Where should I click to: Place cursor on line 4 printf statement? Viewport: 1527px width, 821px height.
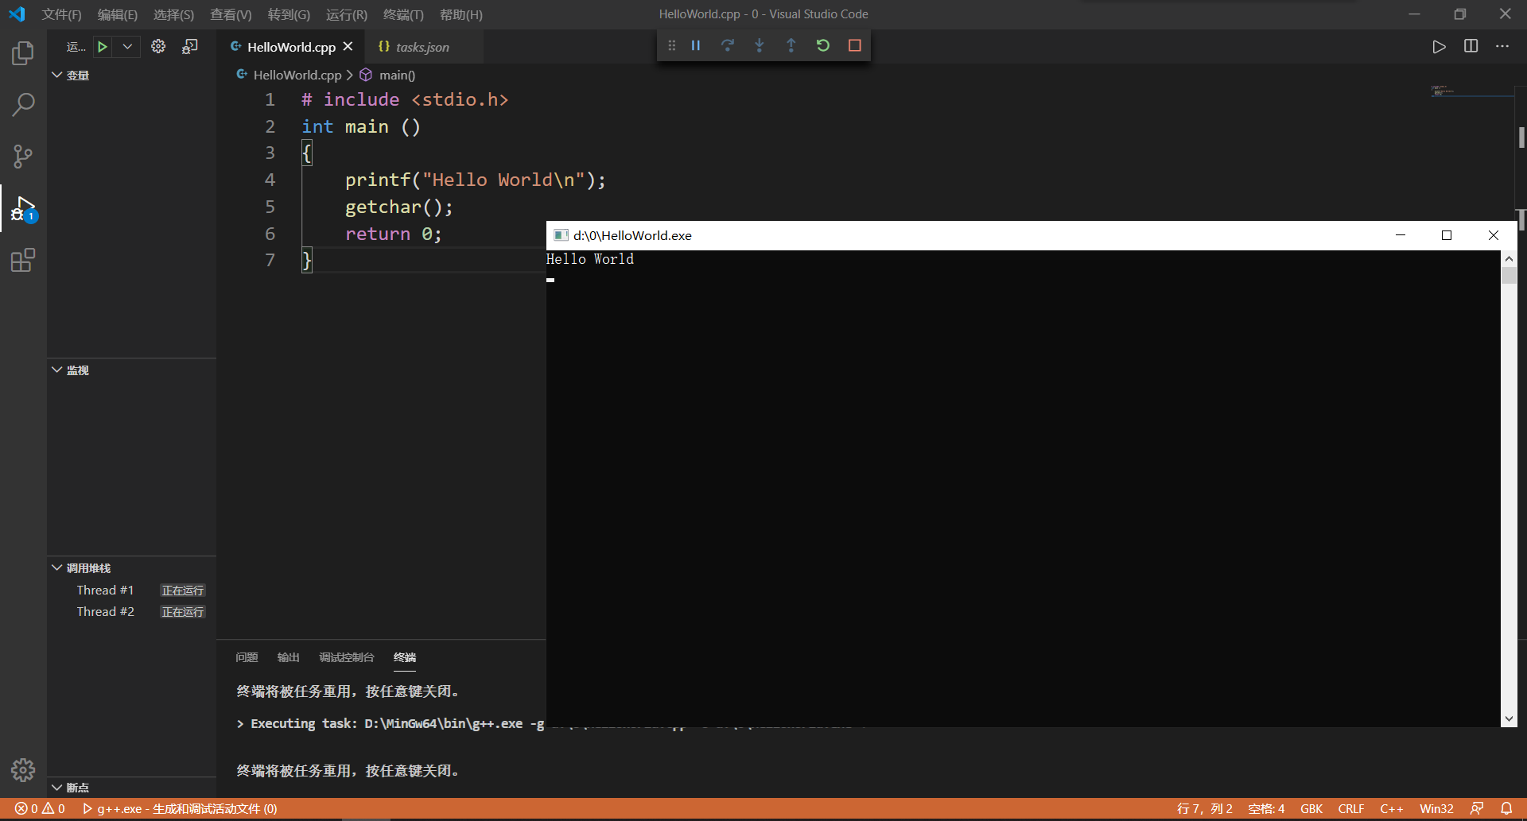point(475,180)
